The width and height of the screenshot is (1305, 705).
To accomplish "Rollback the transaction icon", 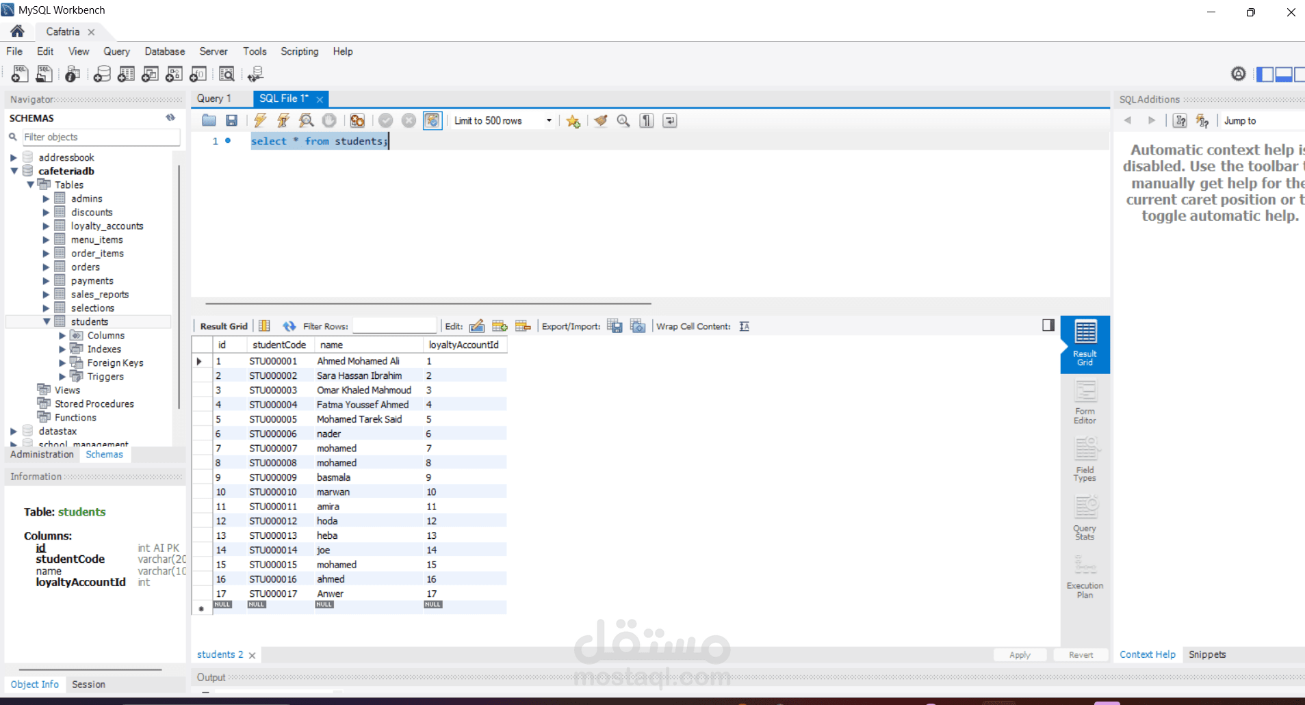I will (x=409, y=120).
